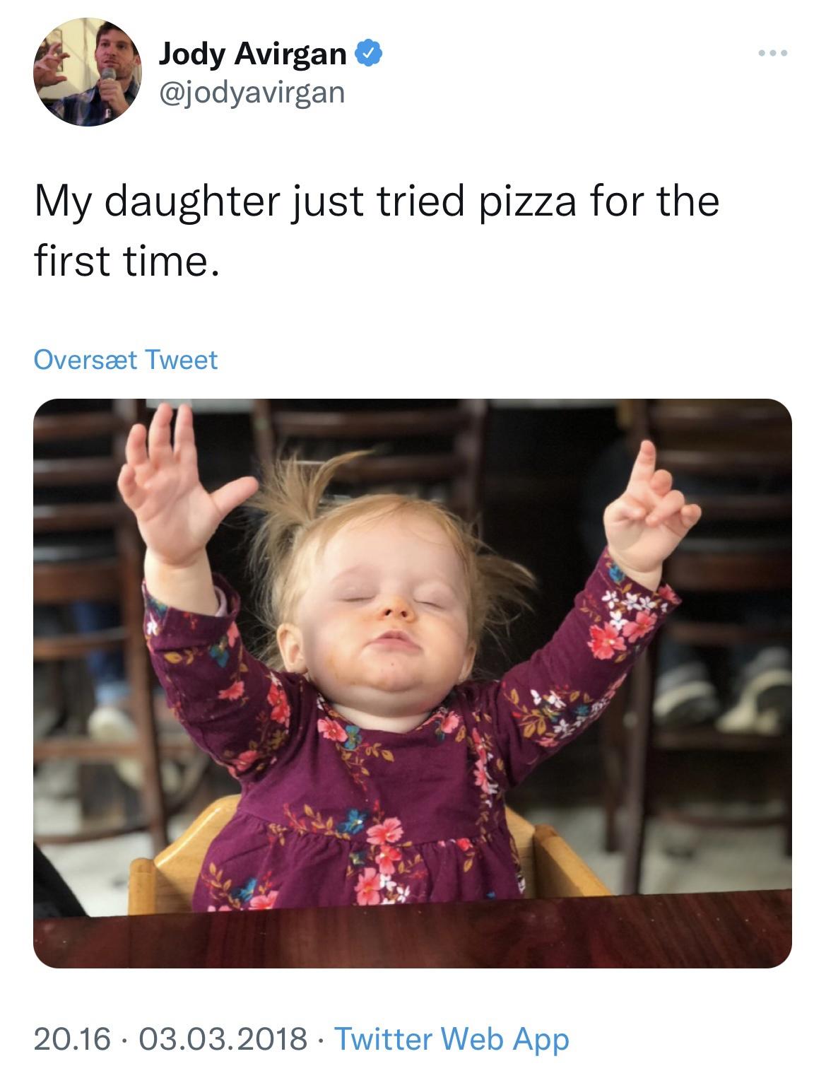Click the tweet text about pizza
Viewport: 826px width, 1078px height.
377,230
